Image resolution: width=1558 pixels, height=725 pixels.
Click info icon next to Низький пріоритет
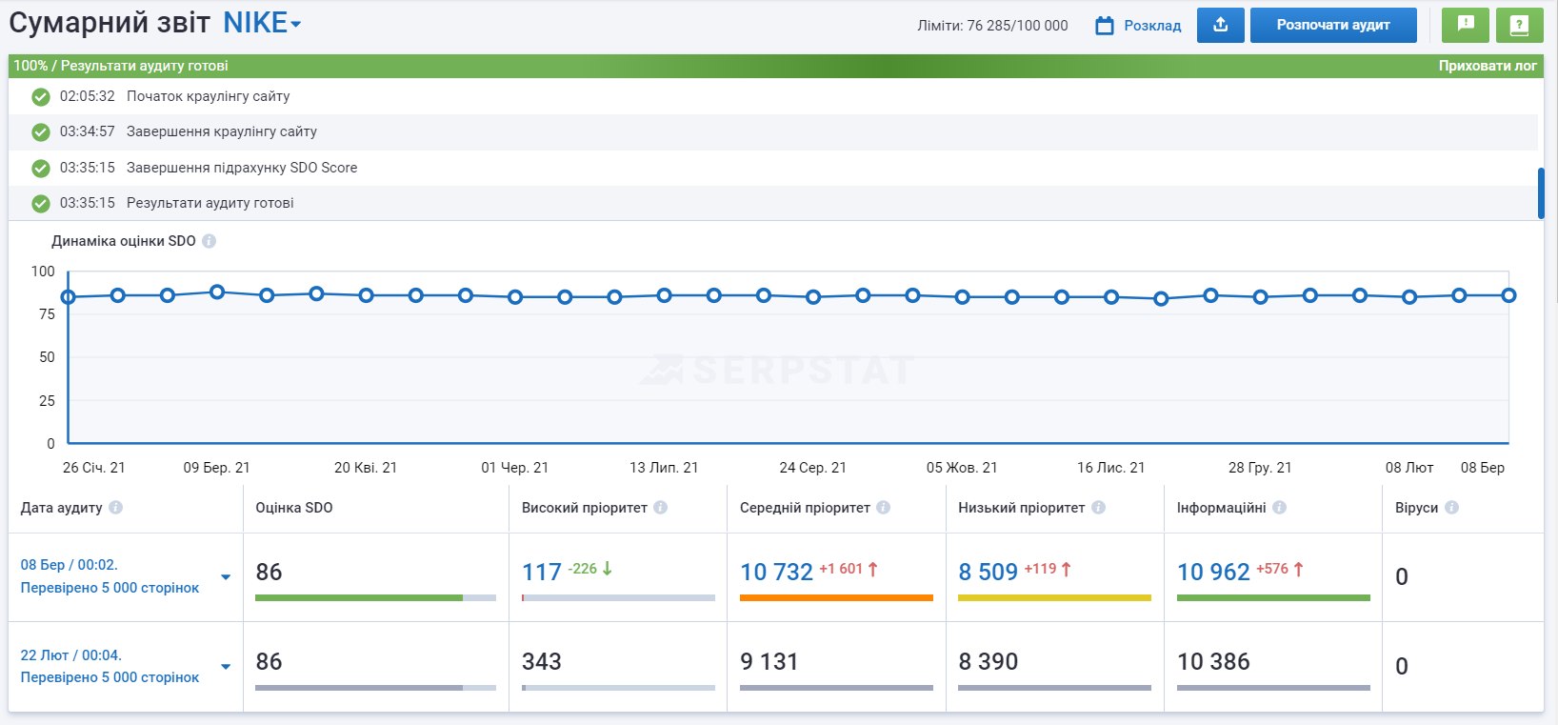point(1099,508)
